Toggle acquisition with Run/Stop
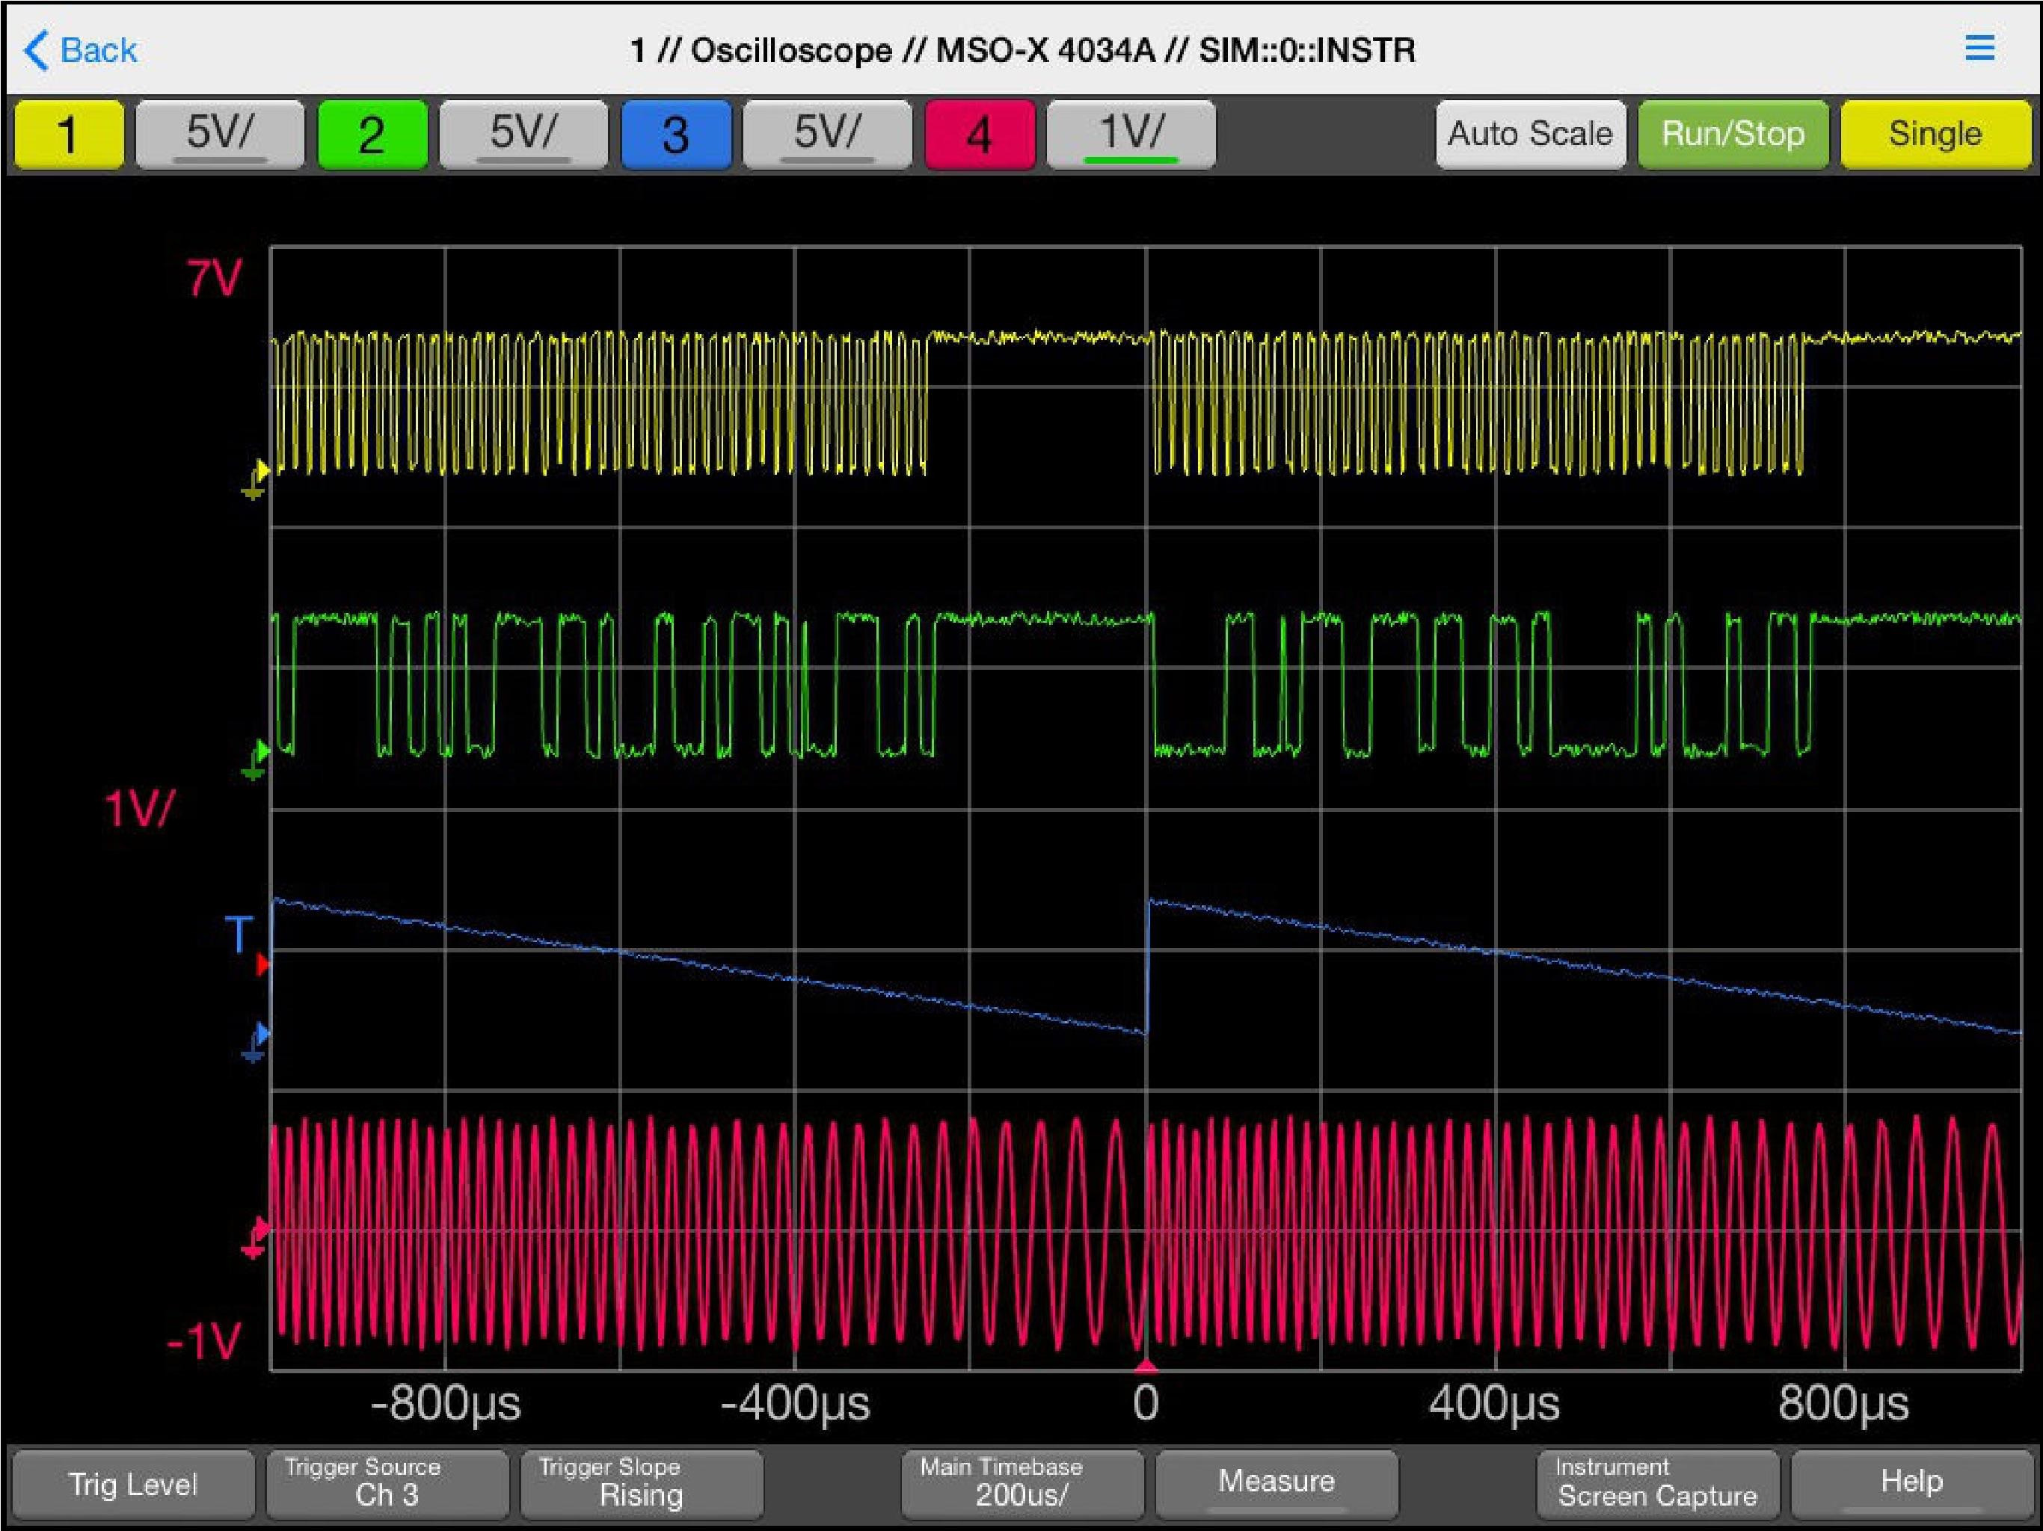The height and width of the screenshot is (1531, 2043). 1733,135
